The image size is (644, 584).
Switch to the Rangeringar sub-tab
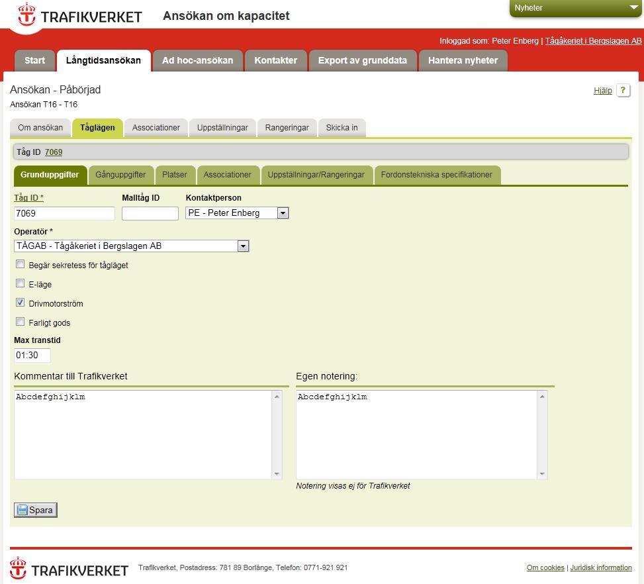287,128
